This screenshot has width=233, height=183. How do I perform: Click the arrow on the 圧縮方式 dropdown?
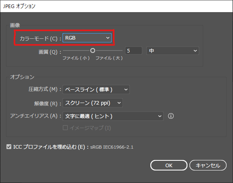pyautogui.click(x=126, y=90)
